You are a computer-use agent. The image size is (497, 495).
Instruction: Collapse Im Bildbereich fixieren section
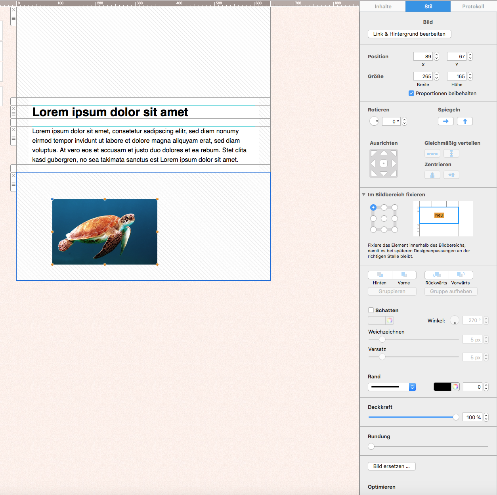tap(363, 195)
